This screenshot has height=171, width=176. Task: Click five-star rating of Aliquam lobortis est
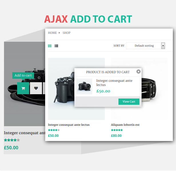click(117, 130)
